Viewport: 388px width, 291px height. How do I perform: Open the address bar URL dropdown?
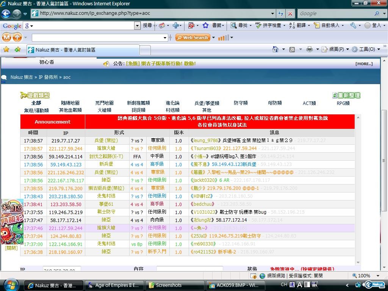272,13
